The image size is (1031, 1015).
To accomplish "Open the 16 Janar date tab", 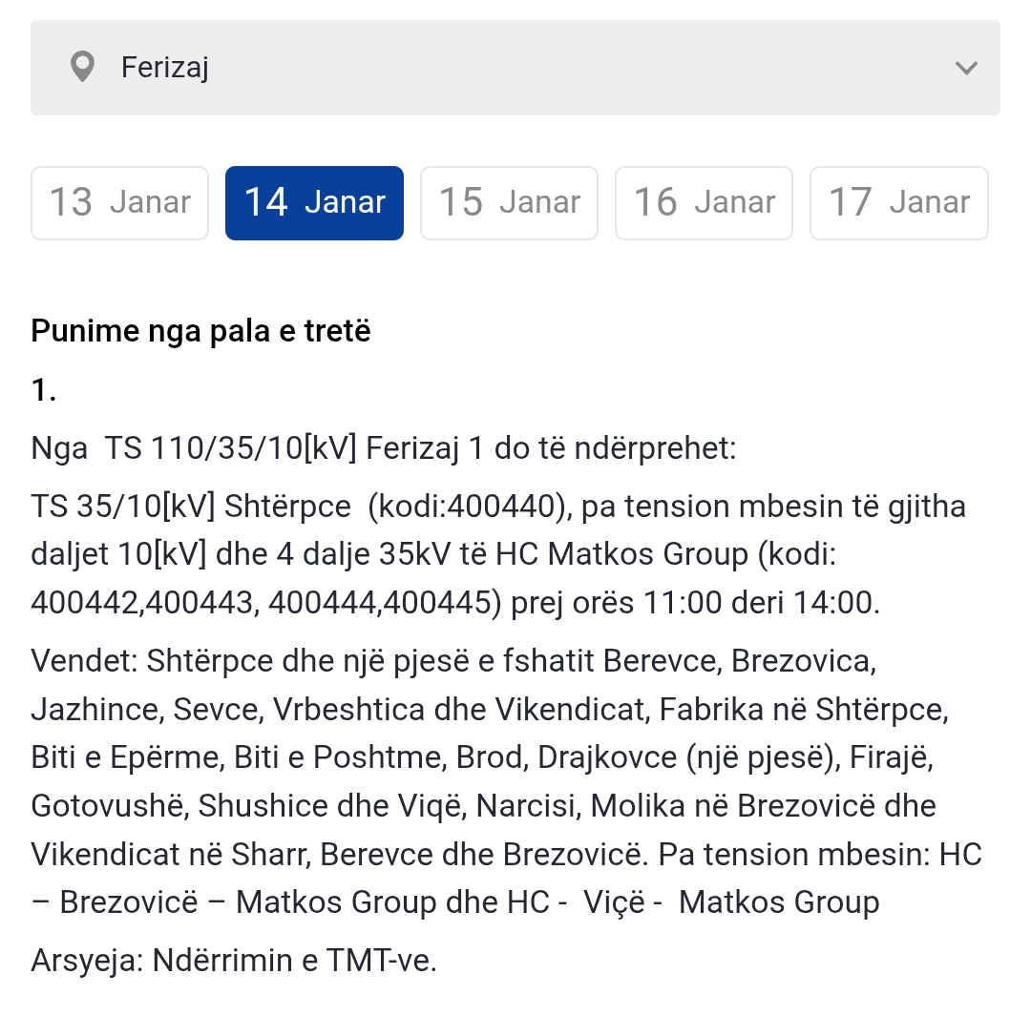I will click(x=704, y=202).
